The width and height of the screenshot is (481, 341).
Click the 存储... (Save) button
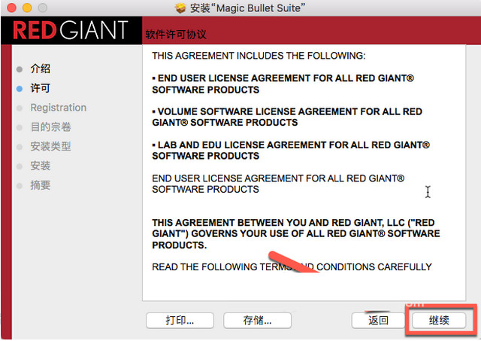tap(257, 321)
